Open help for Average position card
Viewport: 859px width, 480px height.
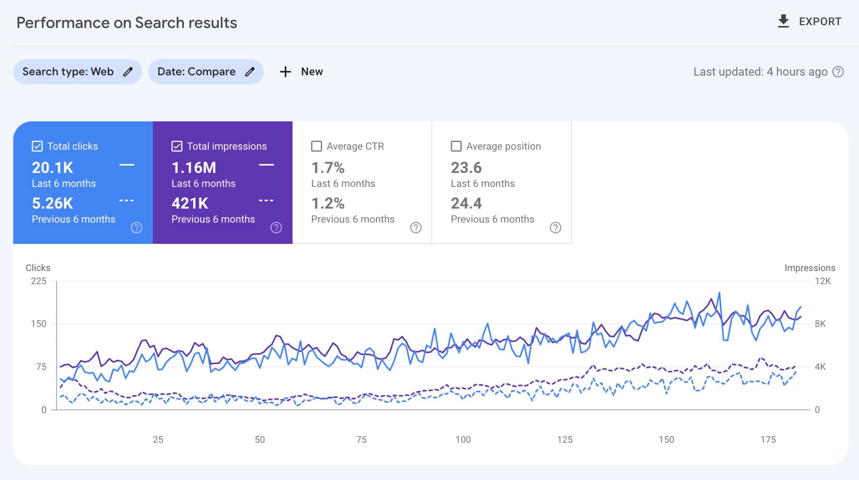(555, 228)
